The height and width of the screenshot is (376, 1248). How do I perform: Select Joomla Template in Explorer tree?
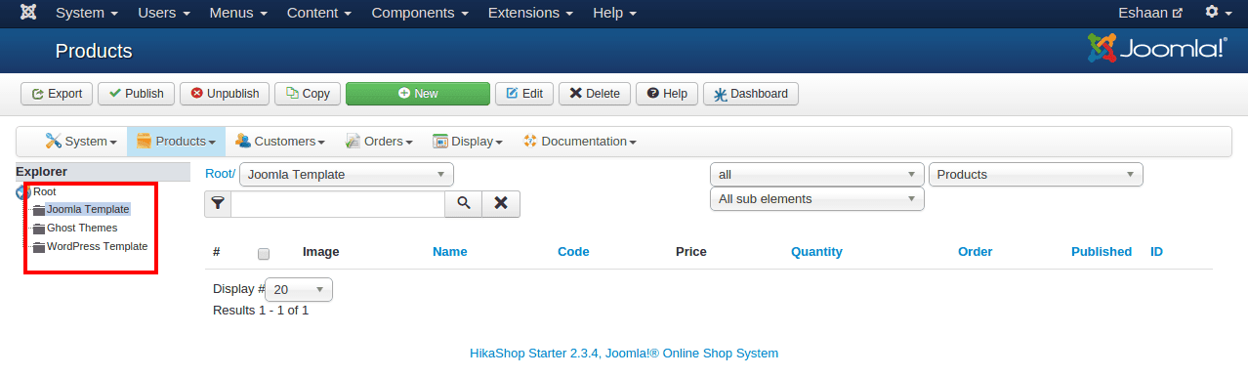[x=88, y=209]
